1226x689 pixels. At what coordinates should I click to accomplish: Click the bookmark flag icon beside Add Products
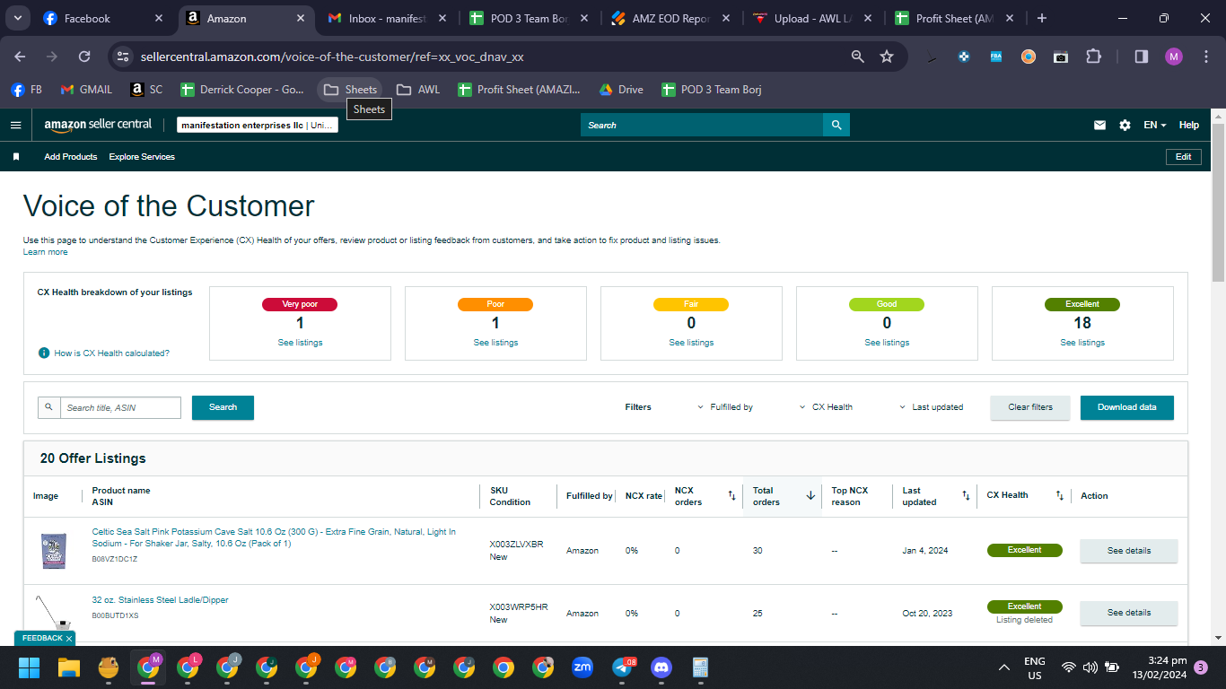pos(16,157)
